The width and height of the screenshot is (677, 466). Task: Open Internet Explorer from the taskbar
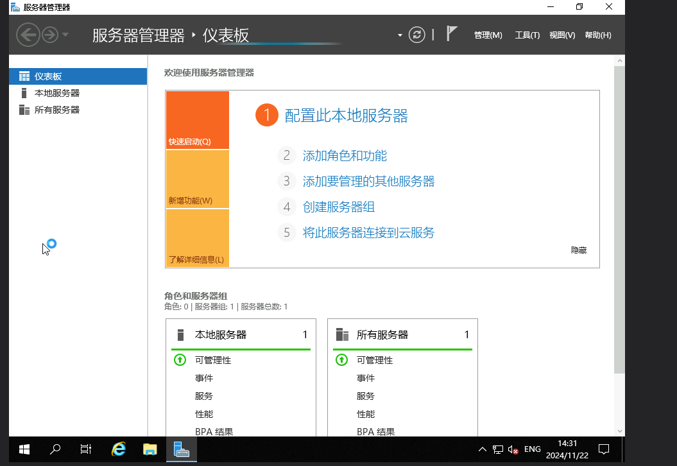tap(119, 449)
